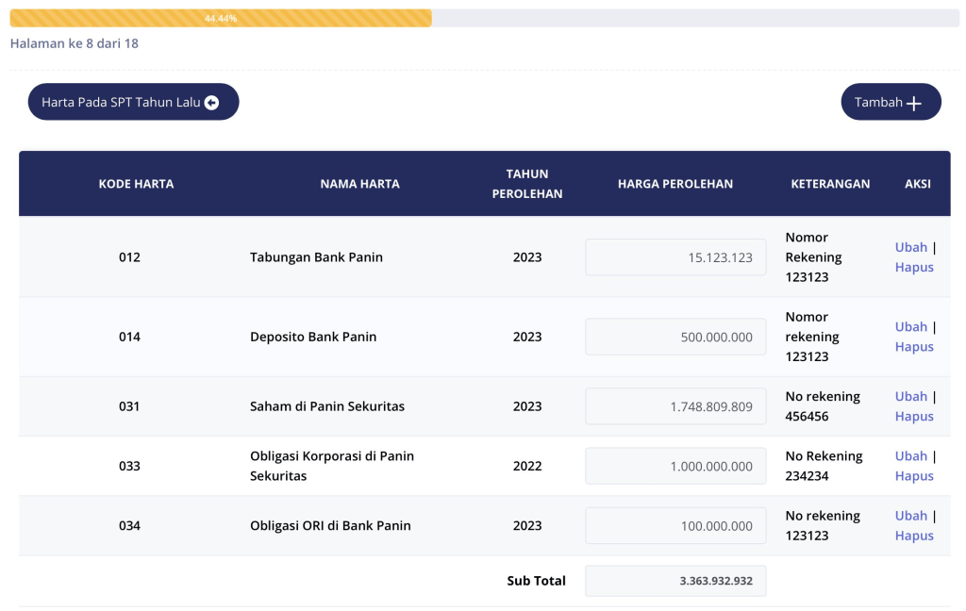Image resolution: width=966 pixels, height=611 pixels.
Task: Open Harta Pada SPT Tahun Lalu
Action: point(133,102)
